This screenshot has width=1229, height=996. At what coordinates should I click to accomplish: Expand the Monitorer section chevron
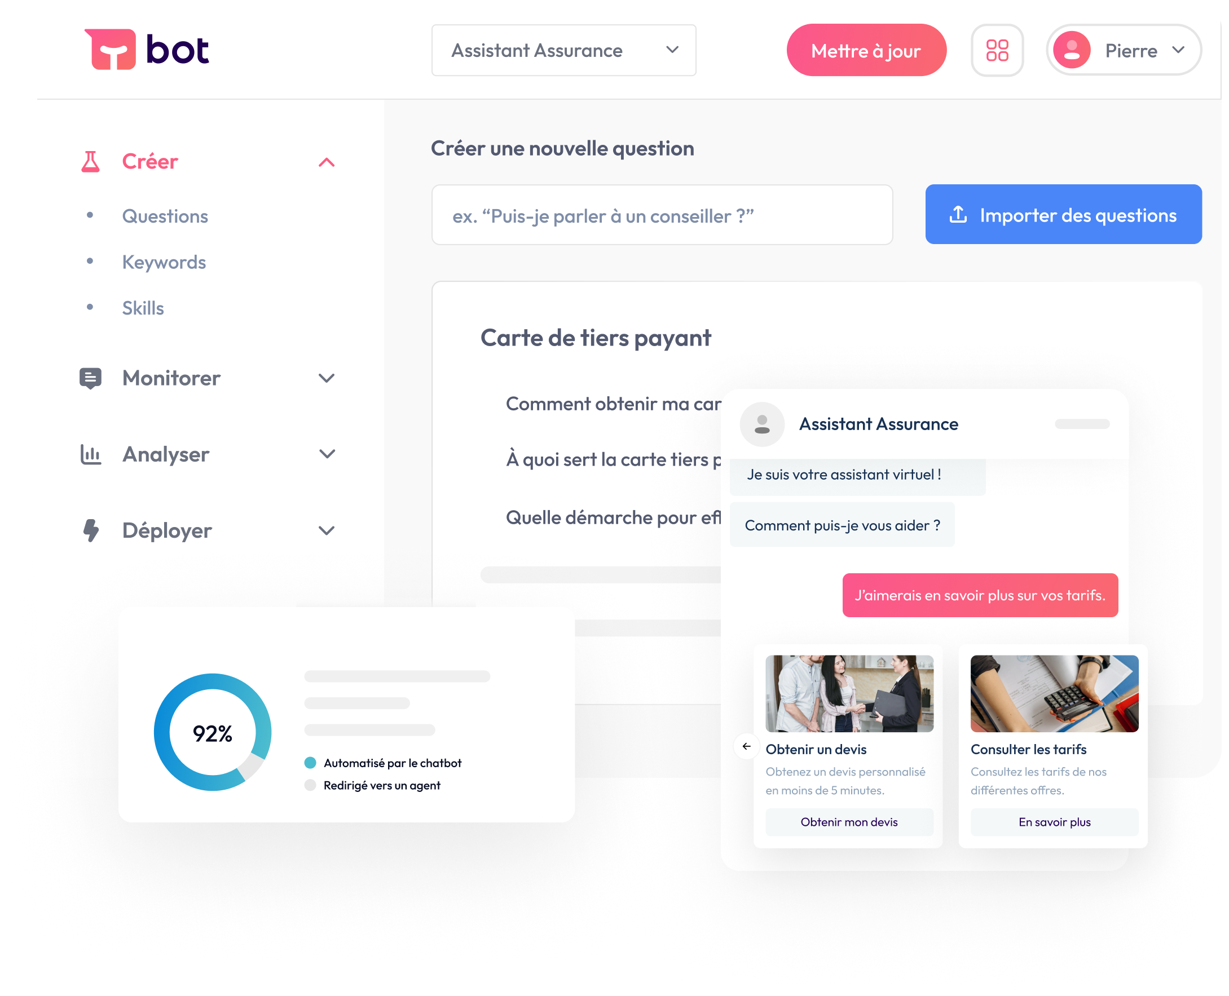[x=327, y=377]
